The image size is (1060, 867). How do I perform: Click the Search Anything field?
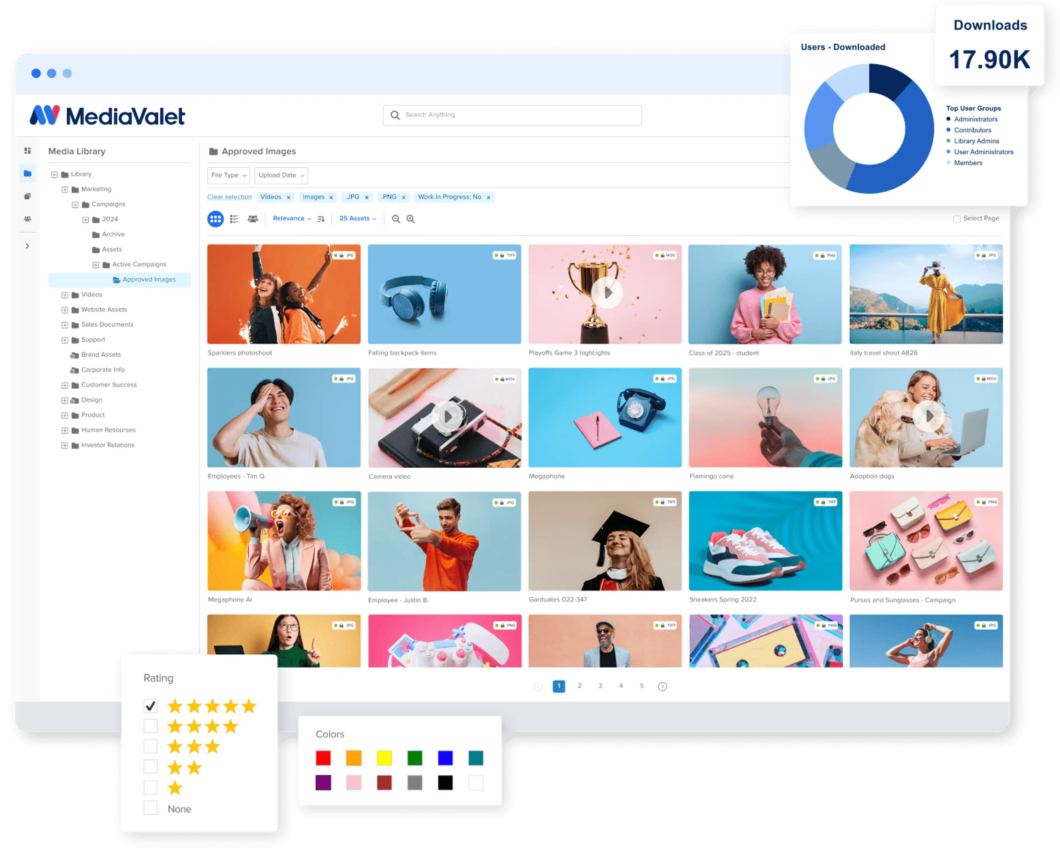click(x=512, y=115)
